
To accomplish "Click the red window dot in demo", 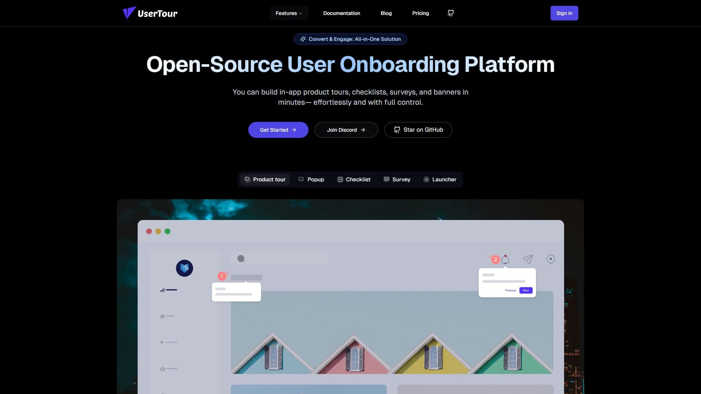I will tap(149, 231).
